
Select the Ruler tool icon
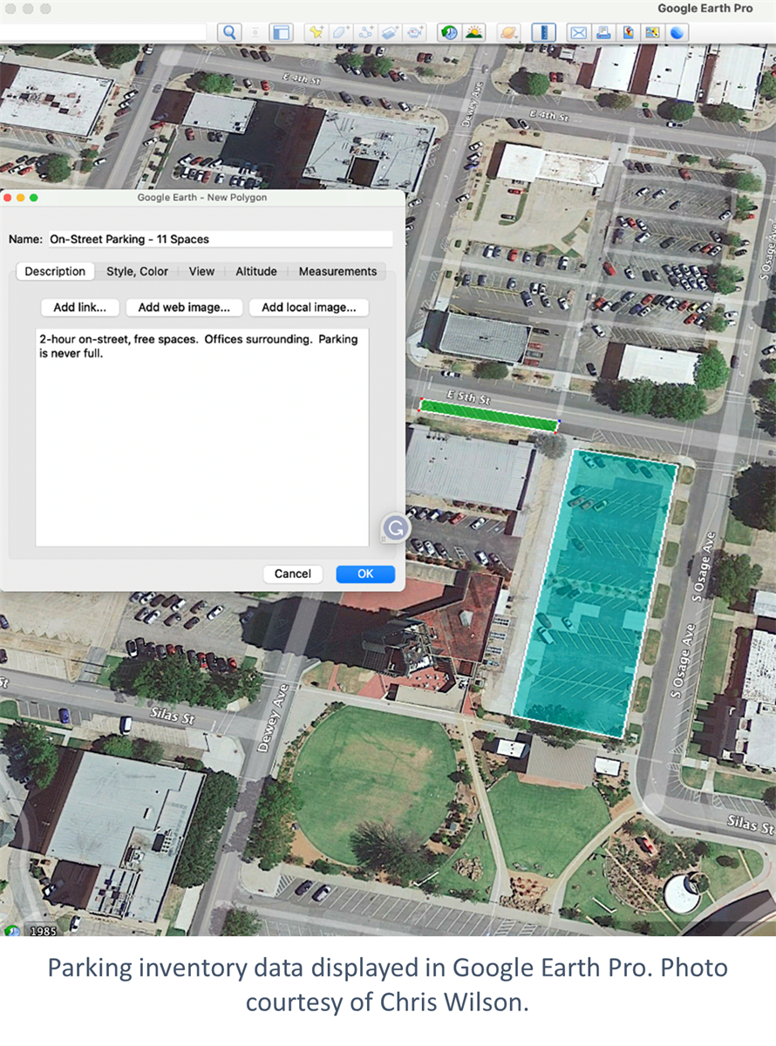543,32
